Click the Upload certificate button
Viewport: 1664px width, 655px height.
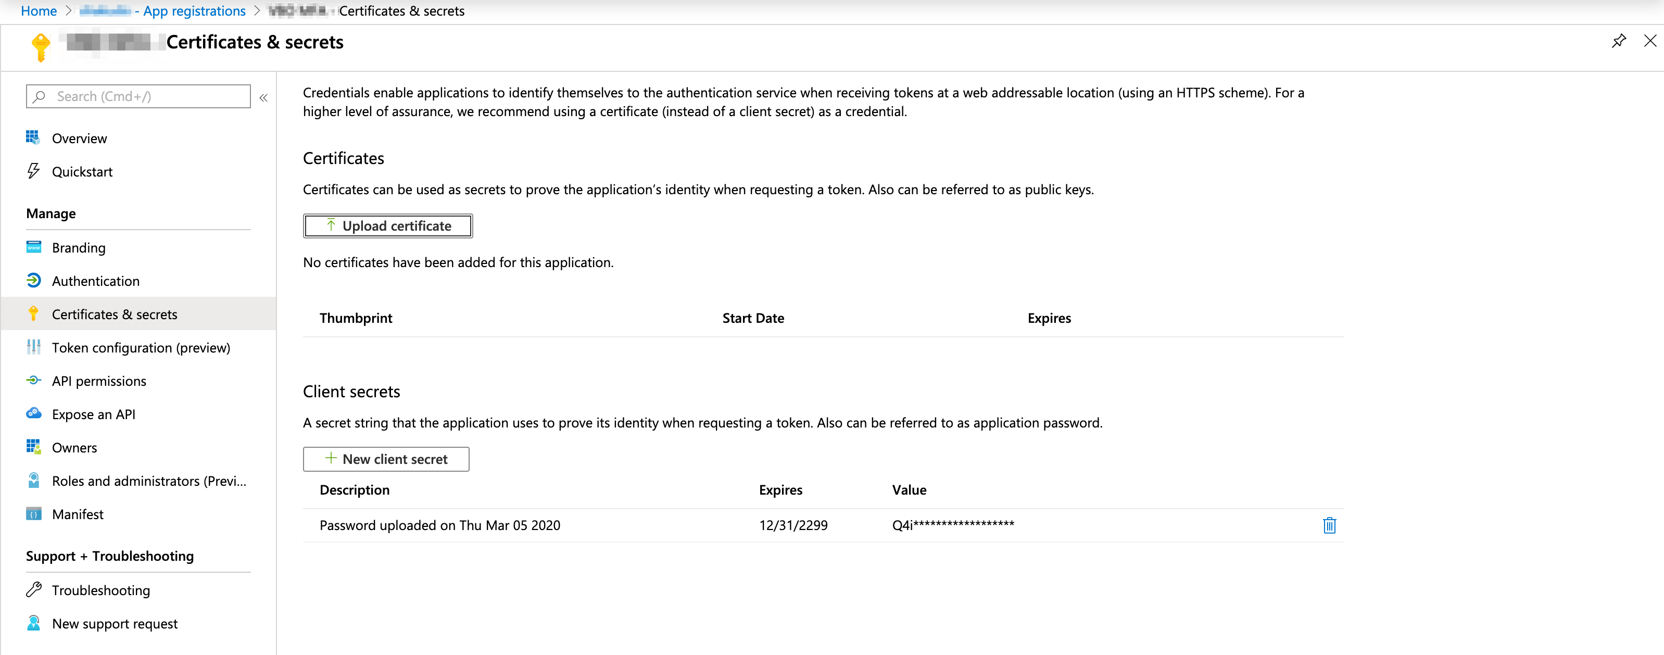pos(387,226)
